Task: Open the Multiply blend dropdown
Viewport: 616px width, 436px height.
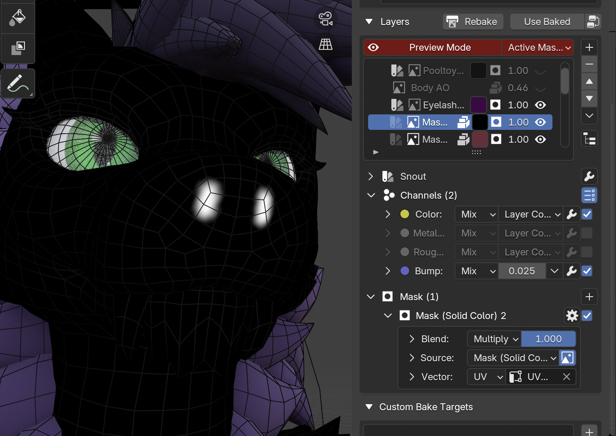Action: pos(495,339)
